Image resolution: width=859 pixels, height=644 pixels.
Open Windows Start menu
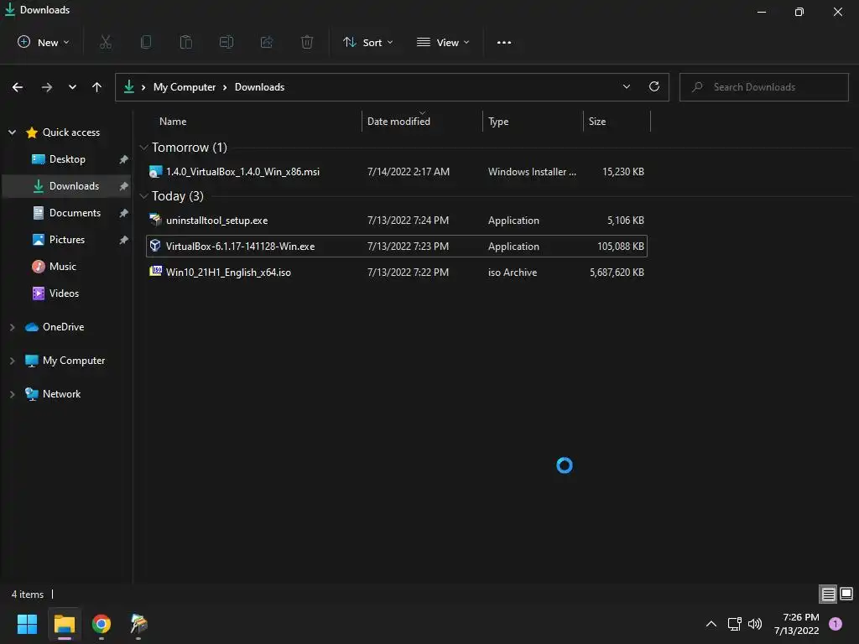27,624
